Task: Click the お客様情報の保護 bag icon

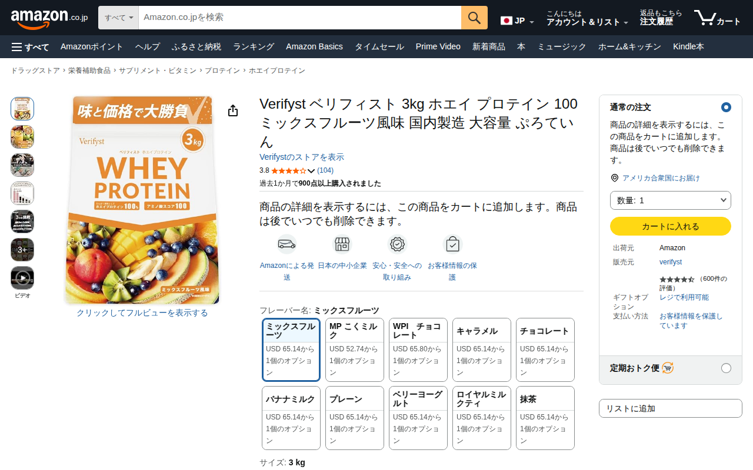Action: point(452,244)
